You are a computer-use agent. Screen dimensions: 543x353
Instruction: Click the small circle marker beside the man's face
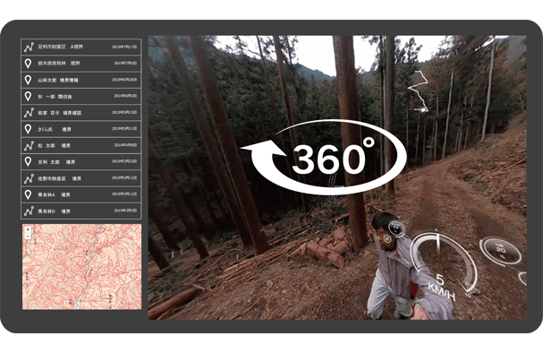click(387, 238)
